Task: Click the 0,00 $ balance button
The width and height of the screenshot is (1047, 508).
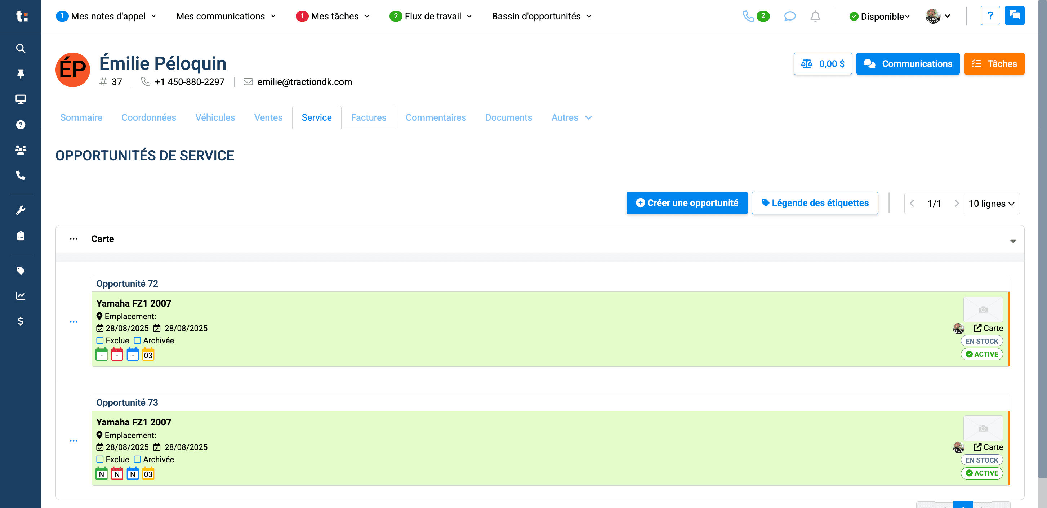Action: pyautogui.click(x=823, y=64)
